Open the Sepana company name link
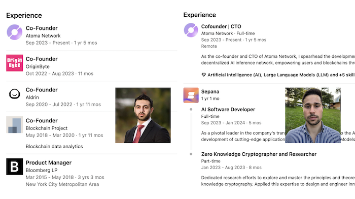 tap(210, 91)
